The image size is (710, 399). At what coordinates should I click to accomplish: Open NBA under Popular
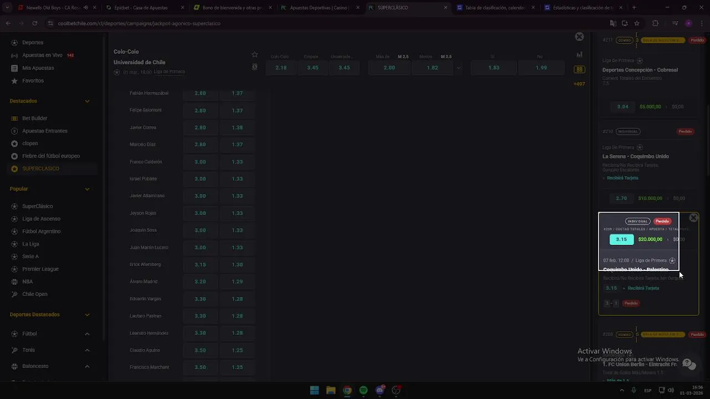pyautogui.click(x=27, y=282)
